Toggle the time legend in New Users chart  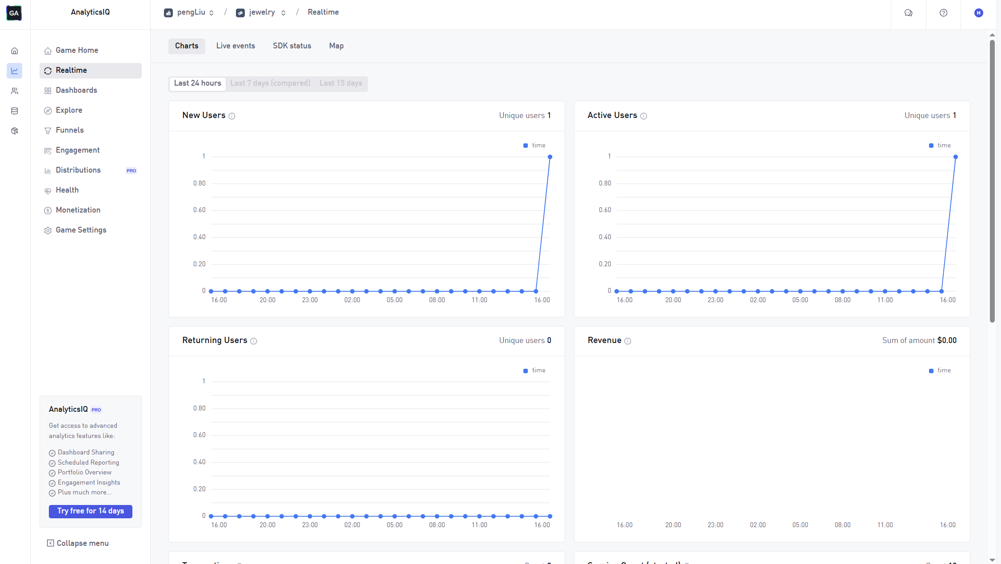coord(534,146)
